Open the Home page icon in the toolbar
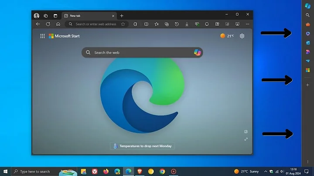 coord(58,24)
